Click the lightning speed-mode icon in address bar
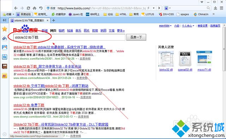 (x=148, y=8)
